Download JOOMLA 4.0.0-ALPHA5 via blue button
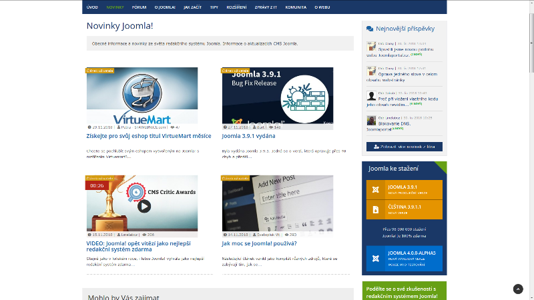534x300 pixels. 405,259
